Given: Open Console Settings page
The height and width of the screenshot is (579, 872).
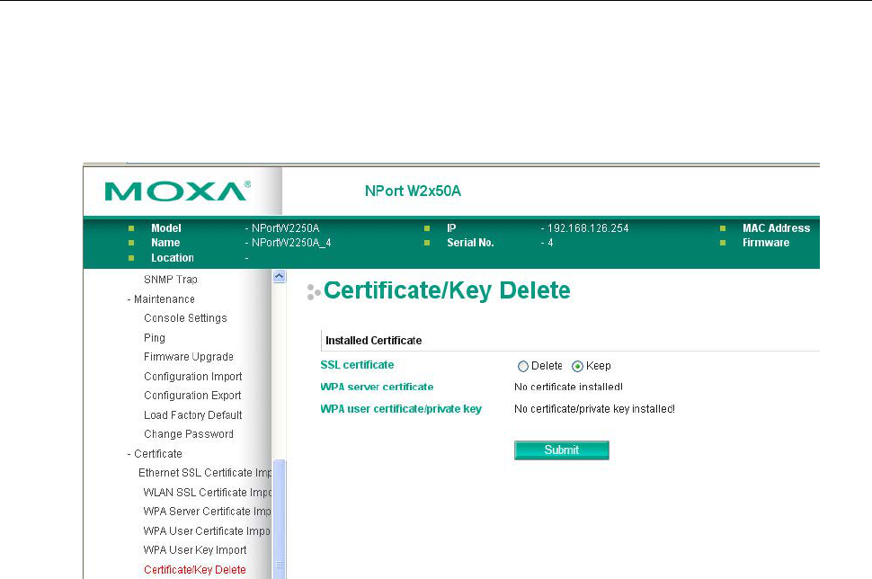Looking at the screenshot, I should pyautogui.click(x=185, y=318).
